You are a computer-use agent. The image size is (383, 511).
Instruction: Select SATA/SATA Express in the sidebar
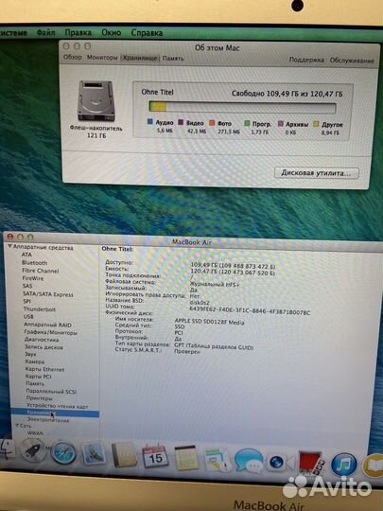coord(48,294)
